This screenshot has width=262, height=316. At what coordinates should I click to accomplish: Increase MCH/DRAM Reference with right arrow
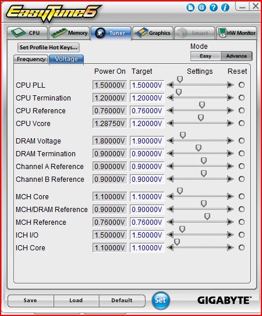click(230, 209)
